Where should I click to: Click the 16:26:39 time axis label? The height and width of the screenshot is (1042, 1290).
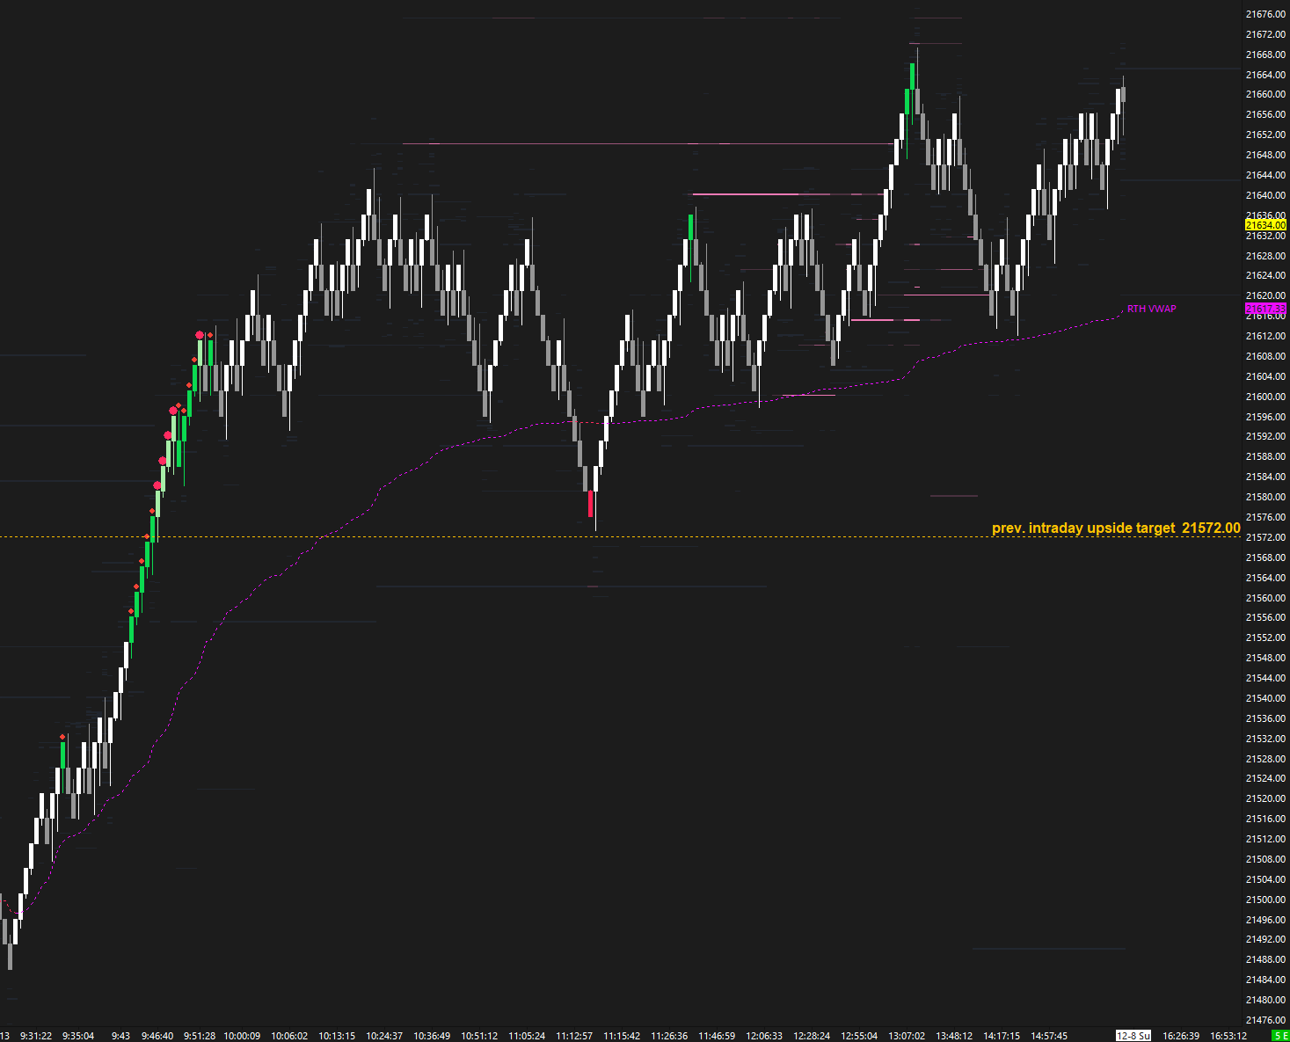[1180, 1036]
